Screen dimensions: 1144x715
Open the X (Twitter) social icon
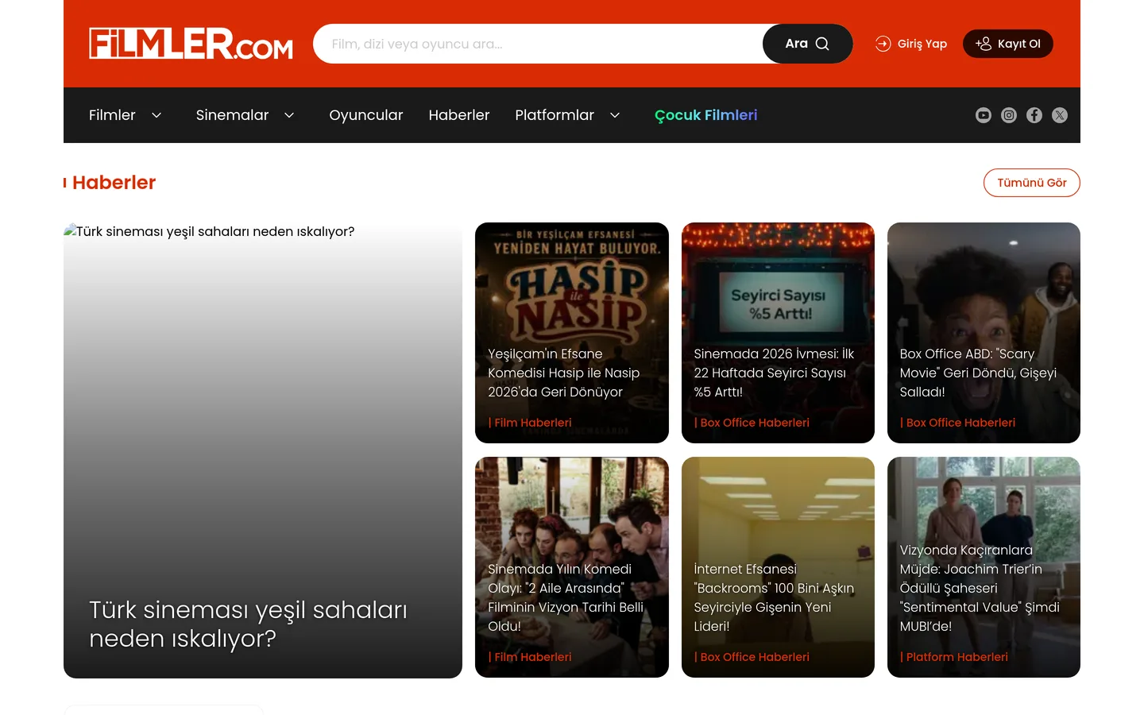click(x=1060, y=115)
